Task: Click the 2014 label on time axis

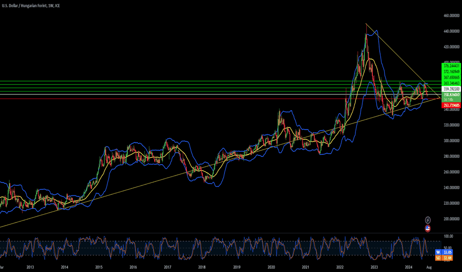Action: tap(64, 267)
